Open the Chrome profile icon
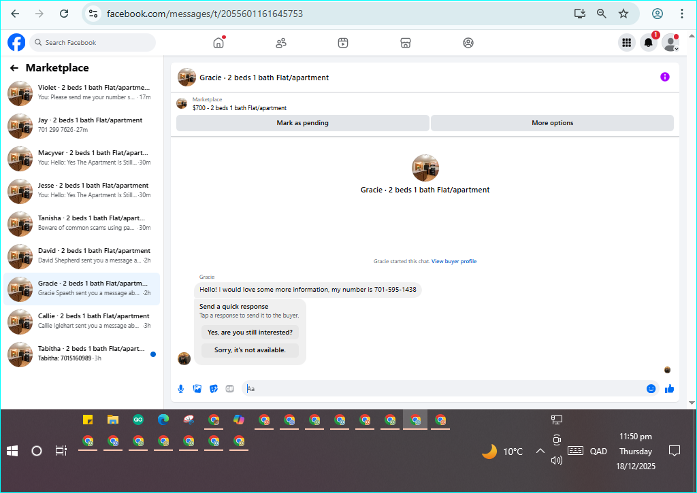 658,14
